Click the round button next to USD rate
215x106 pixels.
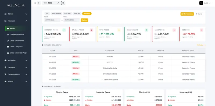tap(63, 3)
